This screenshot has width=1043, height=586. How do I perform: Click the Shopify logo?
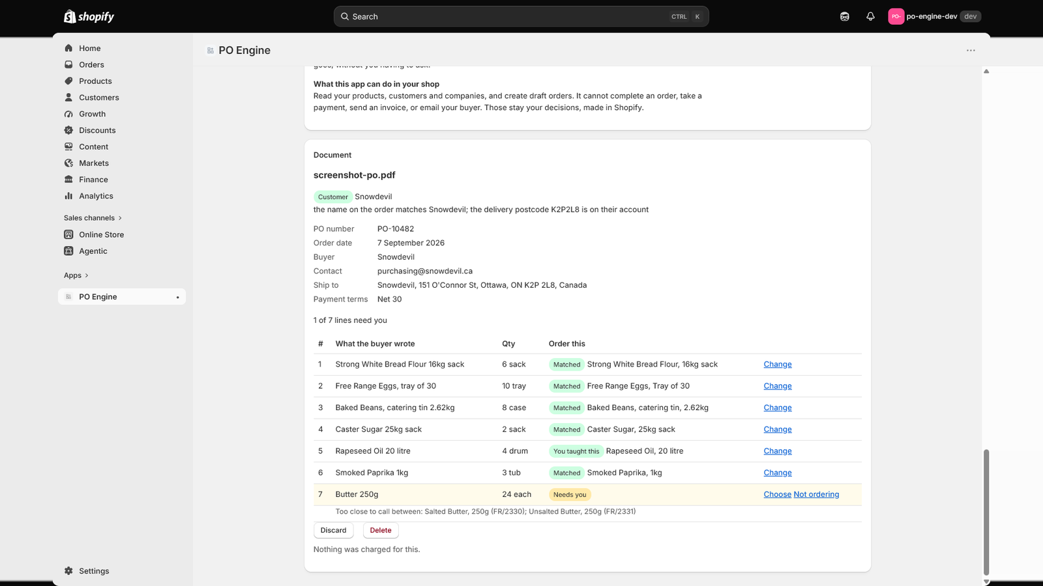tap(89, 16)
